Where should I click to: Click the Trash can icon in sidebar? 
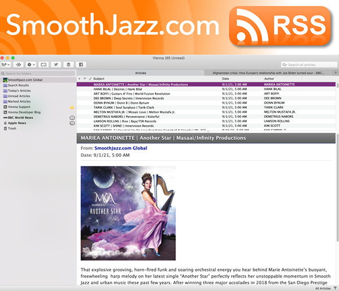point(6,129)
